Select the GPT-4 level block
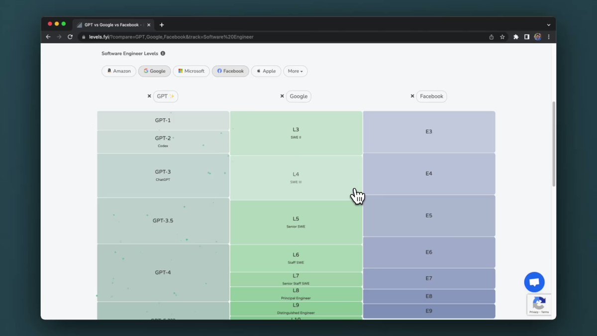Screen dimensions: 597x336 click(163, 273)
